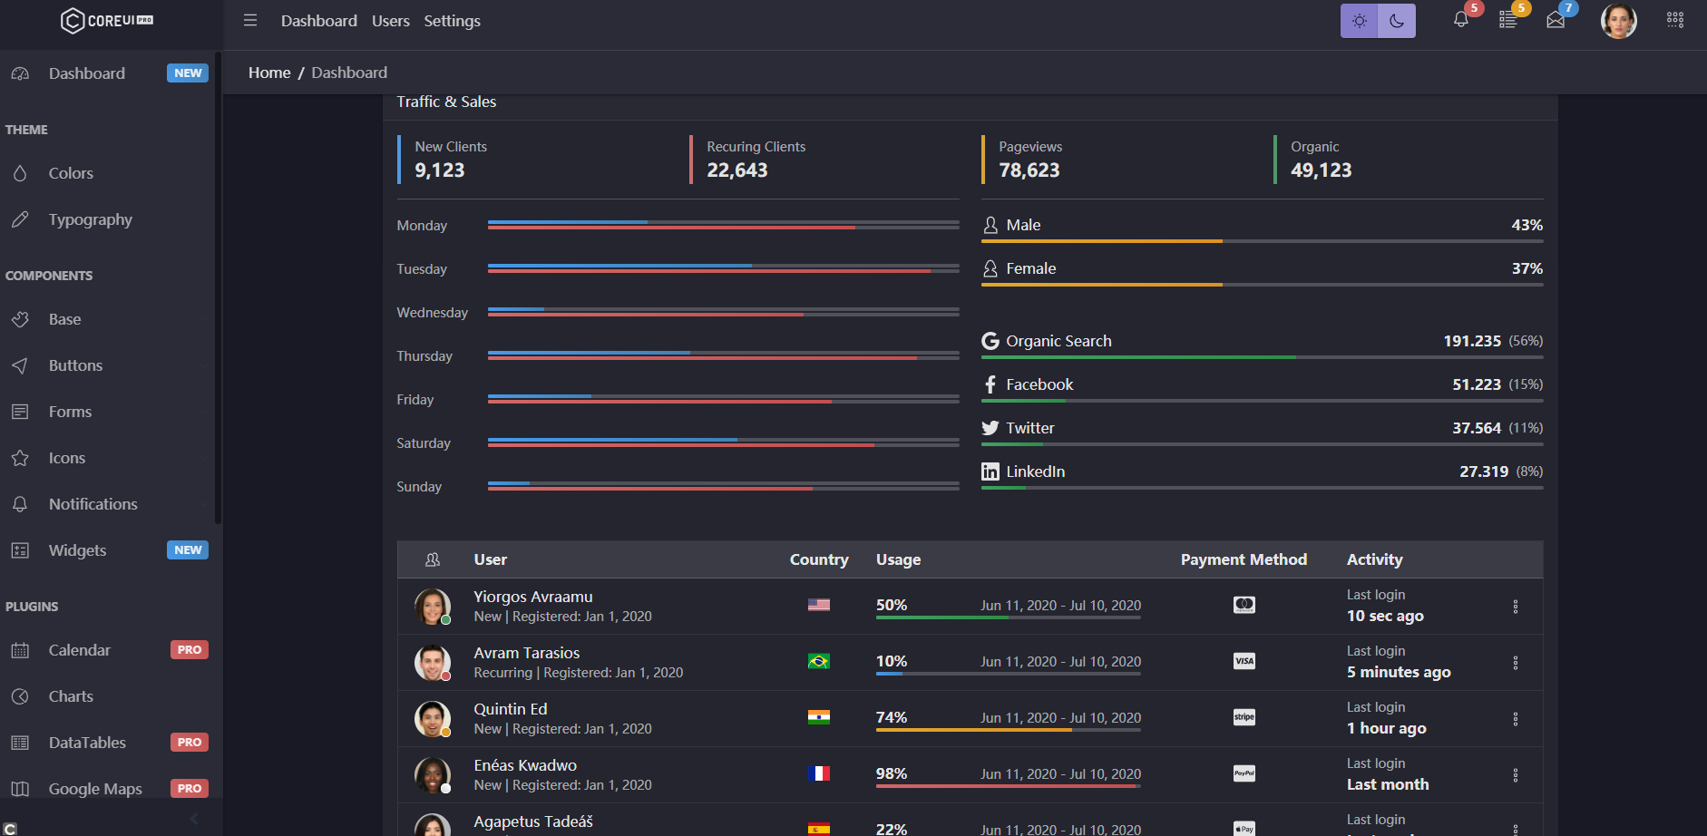Click the France flag in Enéas's row
Screen dimensions: 1707x836
coord(819,773)
